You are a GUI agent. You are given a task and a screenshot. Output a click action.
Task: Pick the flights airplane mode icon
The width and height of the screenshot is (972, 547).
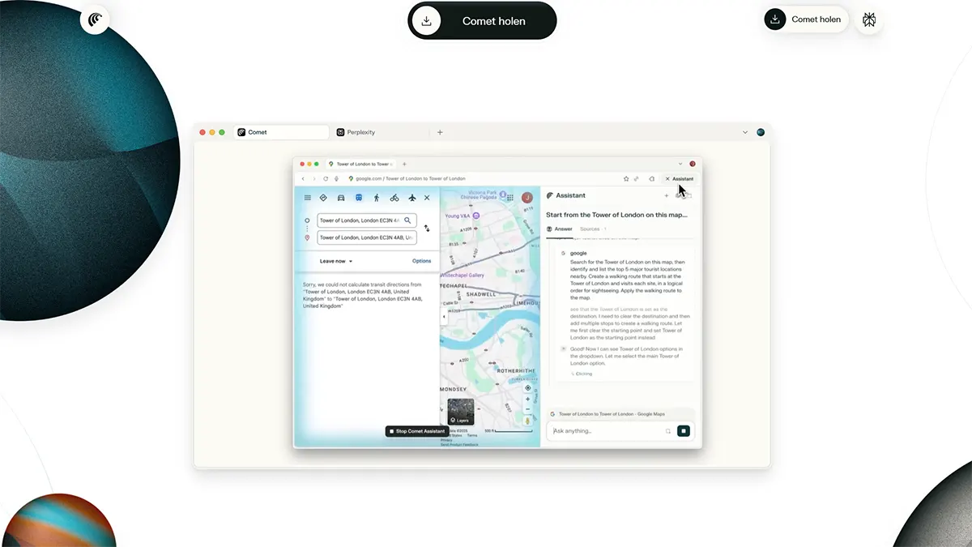coord(411,198)
